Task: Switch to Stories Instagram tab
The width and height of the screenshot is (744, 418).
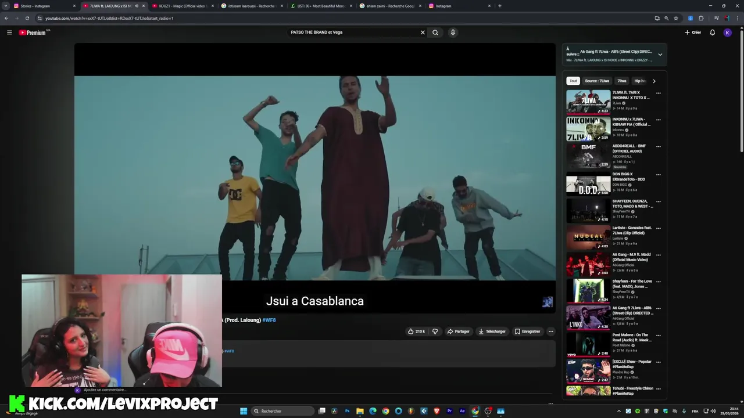Action: [x=44, y=6]
